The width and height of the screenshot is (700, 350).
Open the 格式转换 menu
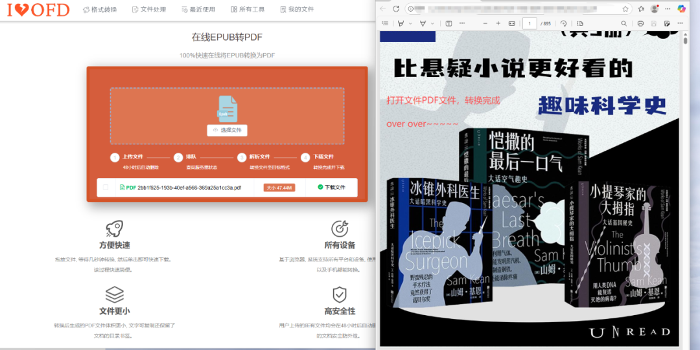(100, 9)
